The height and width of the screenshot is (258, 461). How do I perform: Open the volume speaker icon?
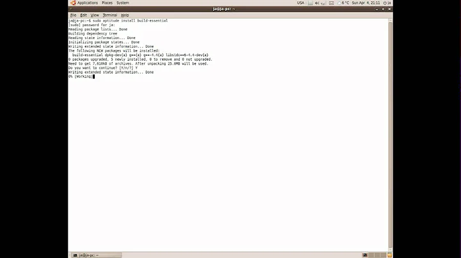pos(317,3)
